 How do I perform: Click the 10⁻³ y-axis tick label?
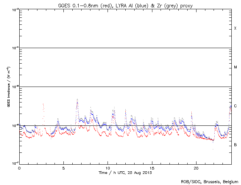click(x=14, y=9)
